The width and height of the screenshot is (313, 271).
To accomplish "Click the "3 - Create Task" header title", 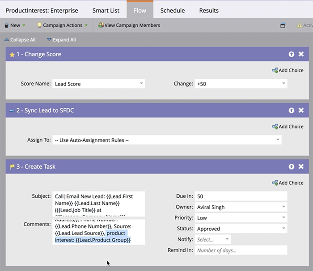I will pos(36,166).
